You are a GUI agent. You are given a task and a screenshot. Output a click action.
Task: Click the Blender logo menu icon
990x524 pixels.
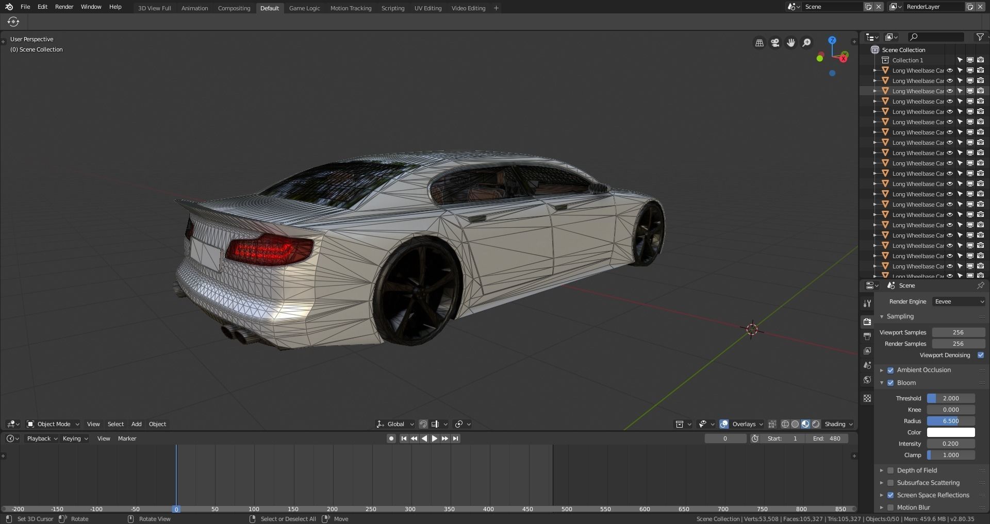pos(9,7)
